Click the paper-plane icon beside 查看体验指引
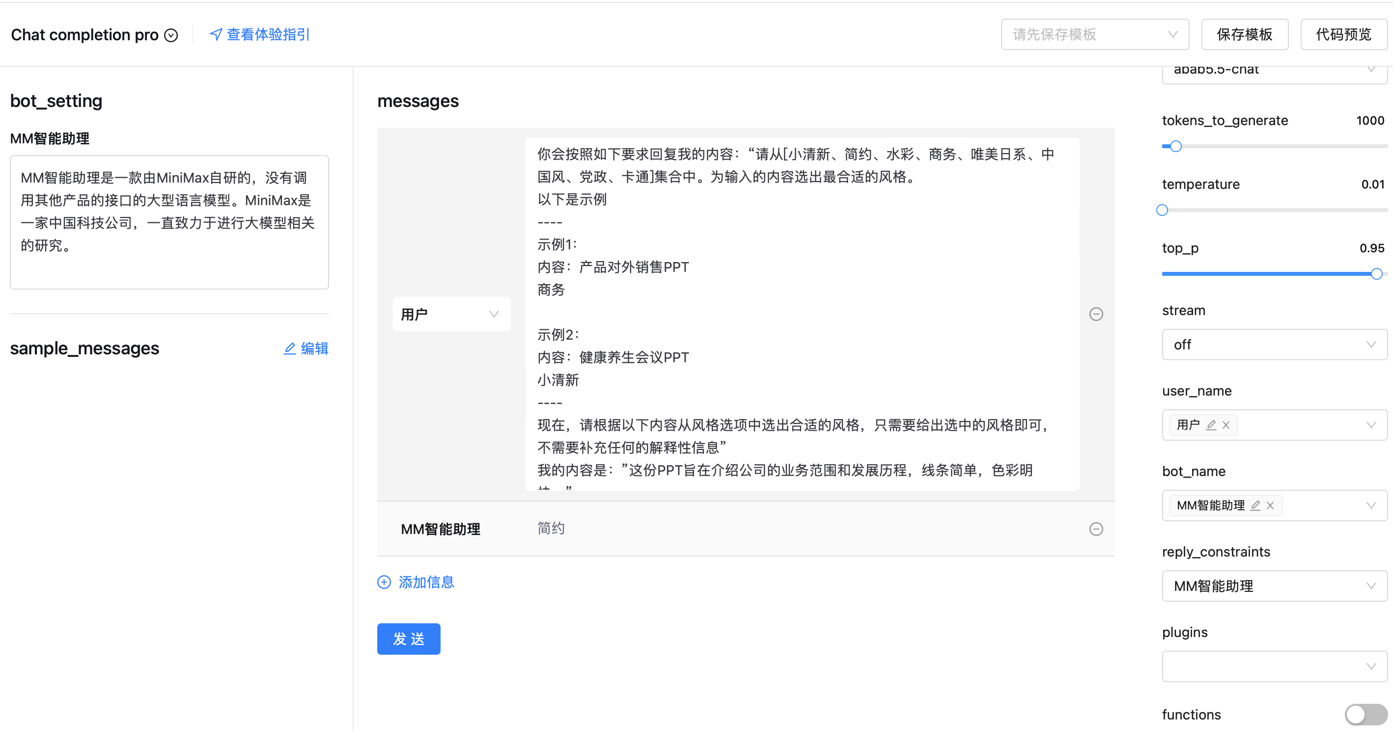The height and width of the screenshot is (746, 1393). [x=216, y=34]
